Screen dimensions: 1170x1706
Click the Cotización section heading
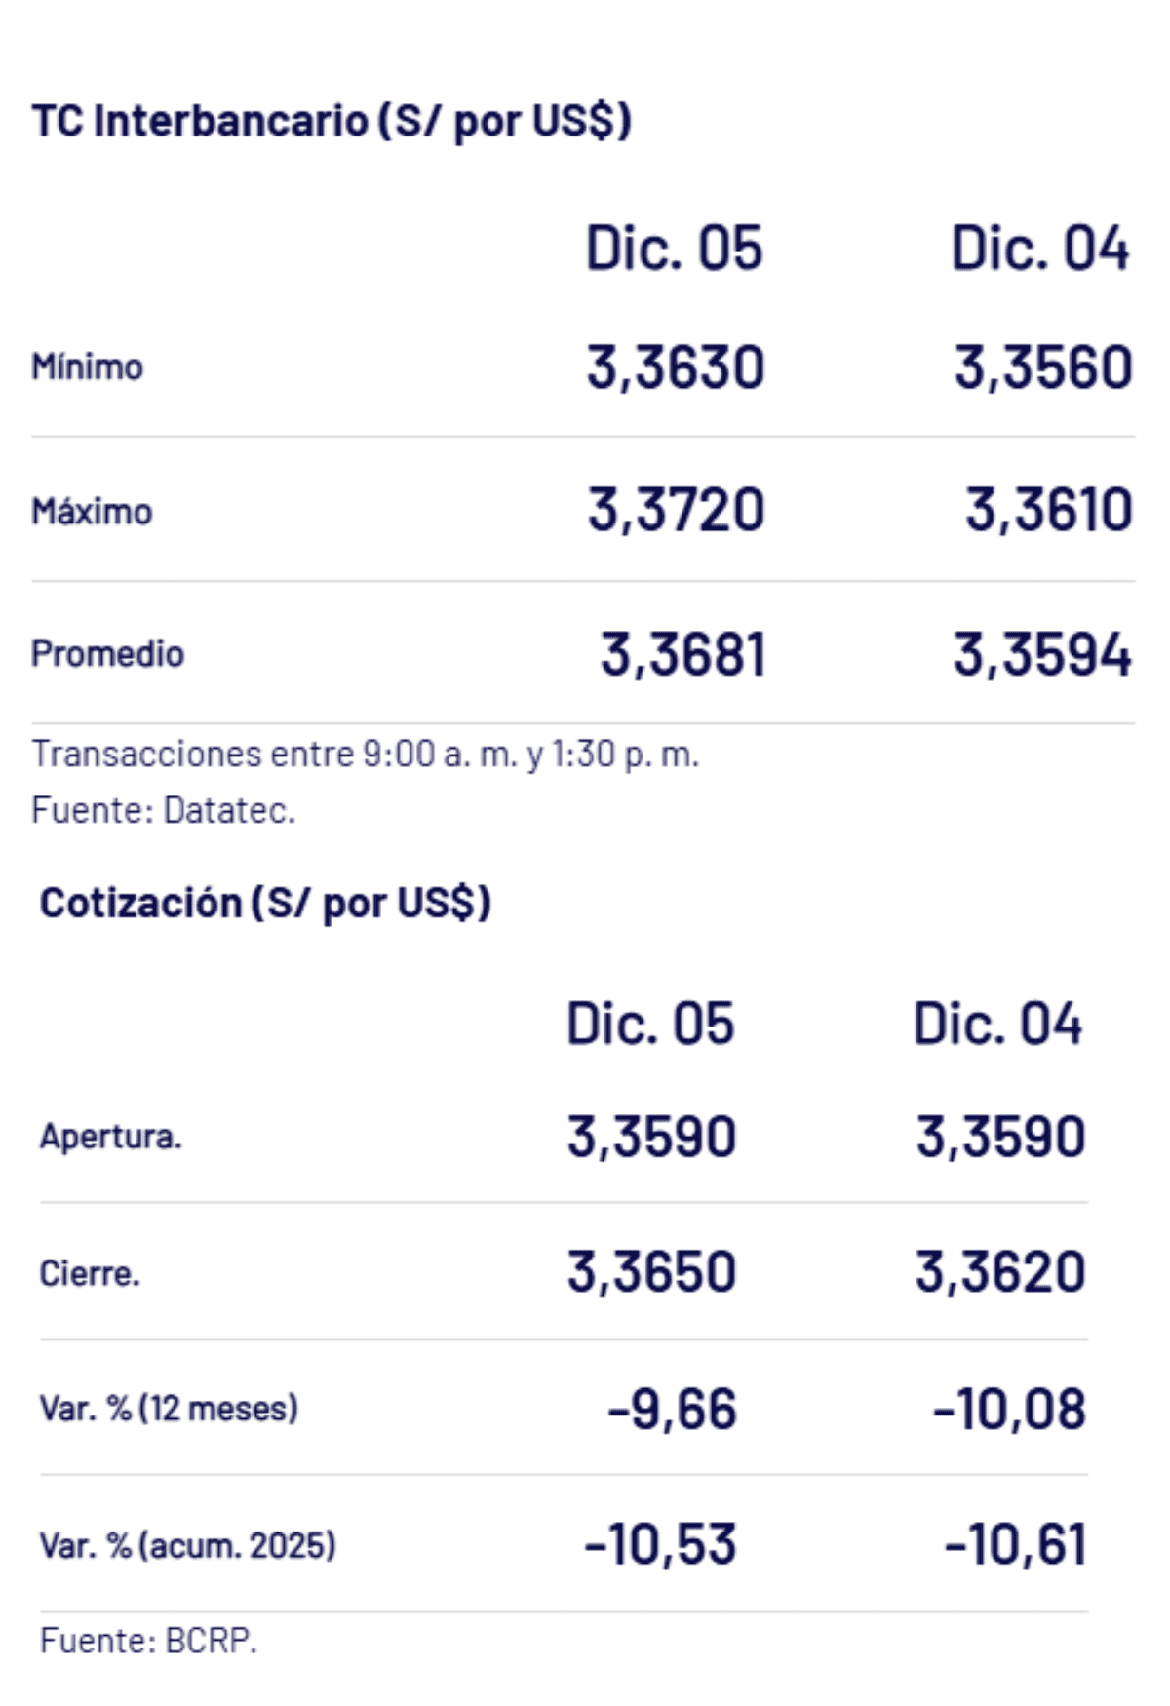(x=265, y=903)
